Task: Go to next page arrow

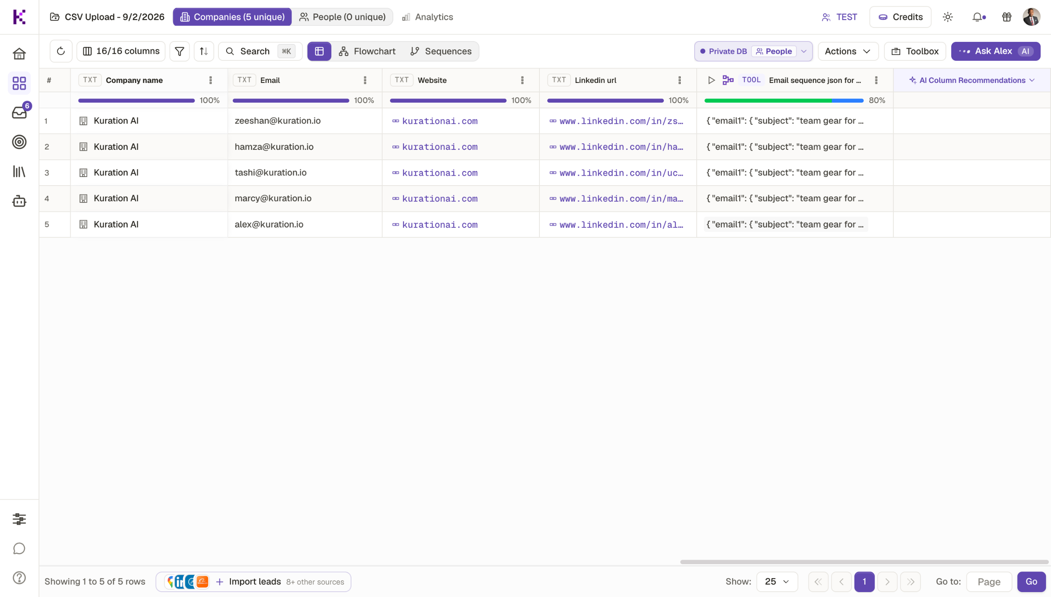Action: click(x=887, y=581)
